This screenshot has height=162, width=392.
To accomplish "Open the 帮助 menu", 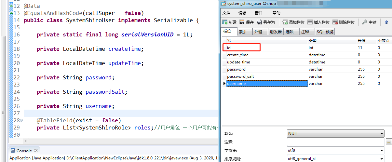I will (x=277, y=13).
